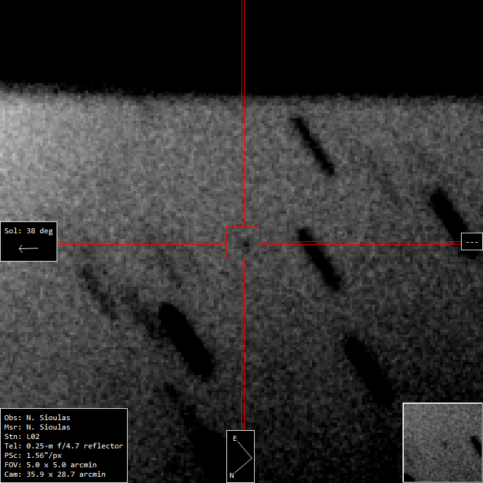Click the 'Obs: N. Sioulas' text line
Screen dimensions: 483x483
pyautogui.click(x=37, y=418)
